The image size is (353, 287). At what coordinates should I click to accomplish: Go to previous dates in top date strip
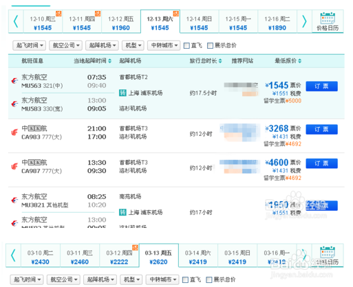16,21
